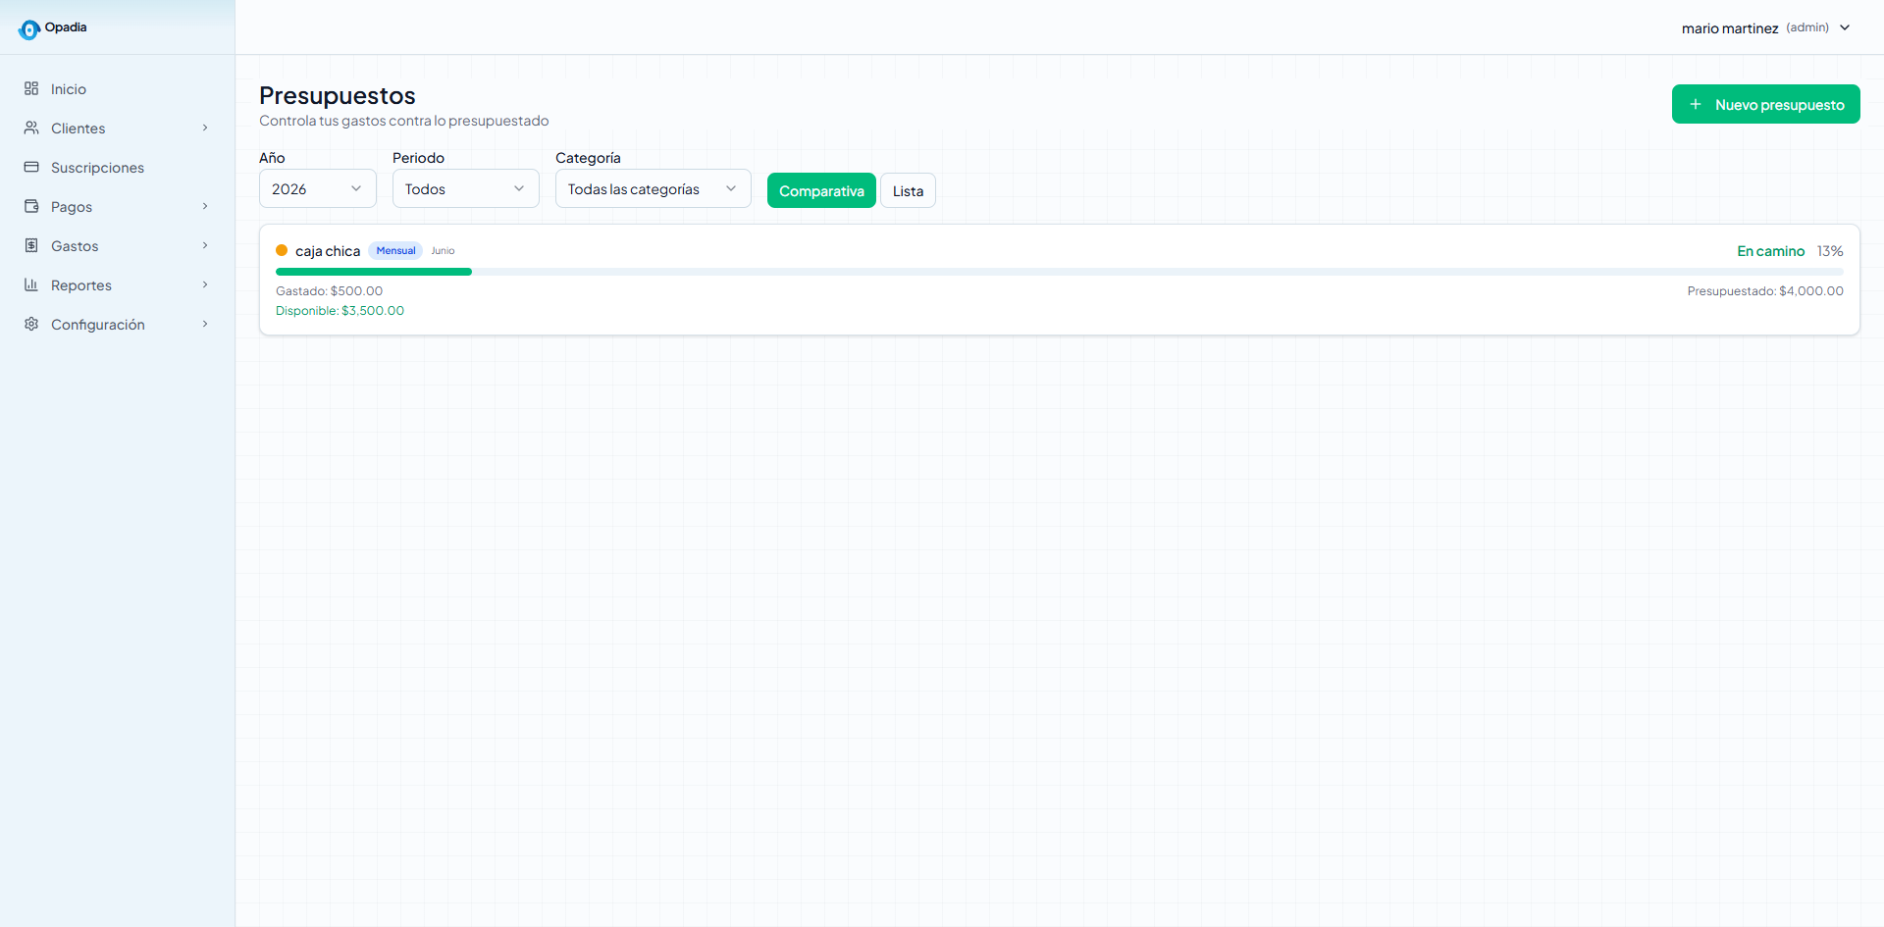Expand the Configuración submenu chevron
The image size is (1884, 927).
coord(205,324)
